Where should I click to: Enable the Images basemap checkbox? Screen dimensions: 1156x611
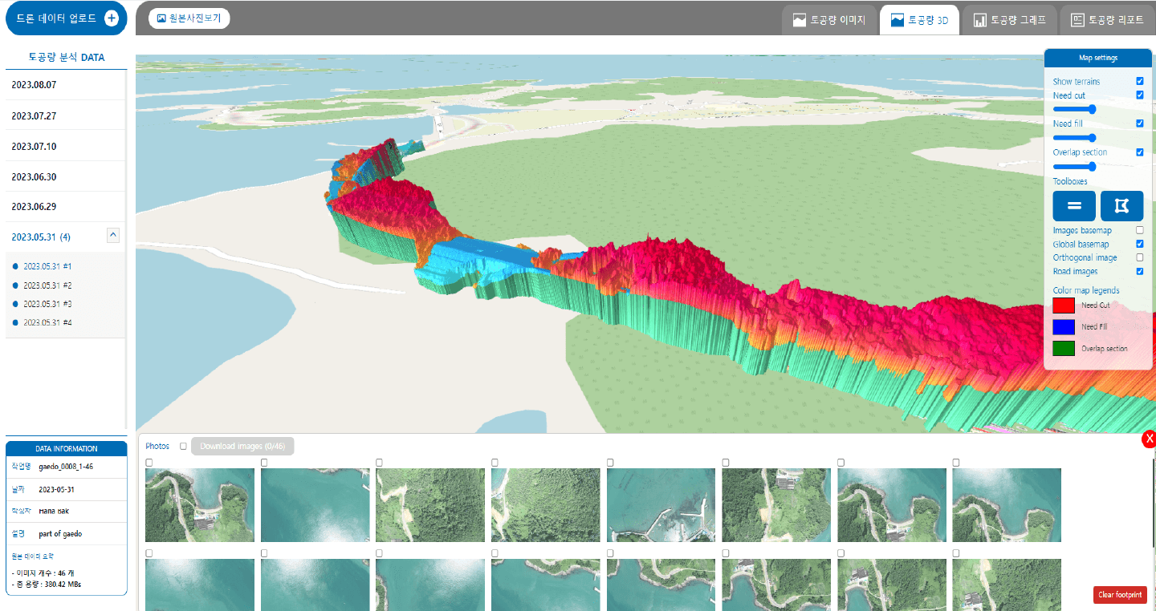[1139, 231]
